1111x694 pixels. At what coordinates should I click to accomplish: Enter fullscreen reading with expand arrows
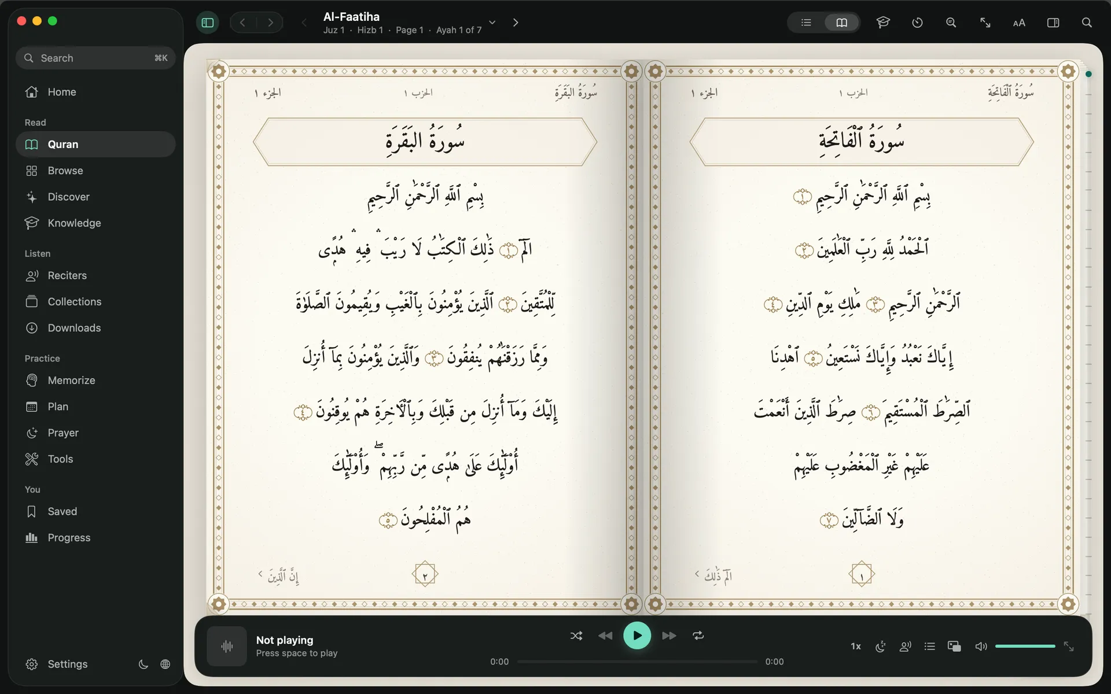click(x=985, y=23)
